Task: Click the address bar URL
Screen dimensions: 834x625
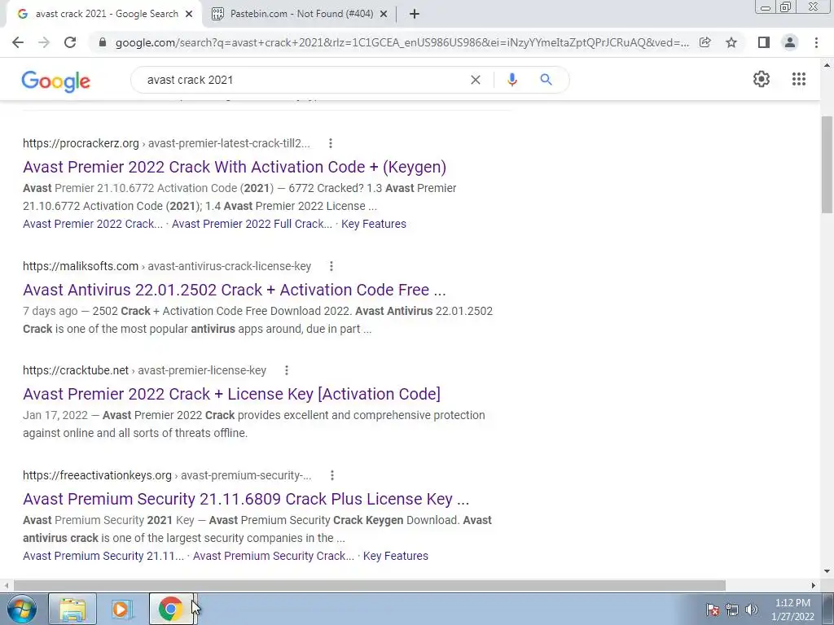Action: pyautogui.click(x=402, y=42)
